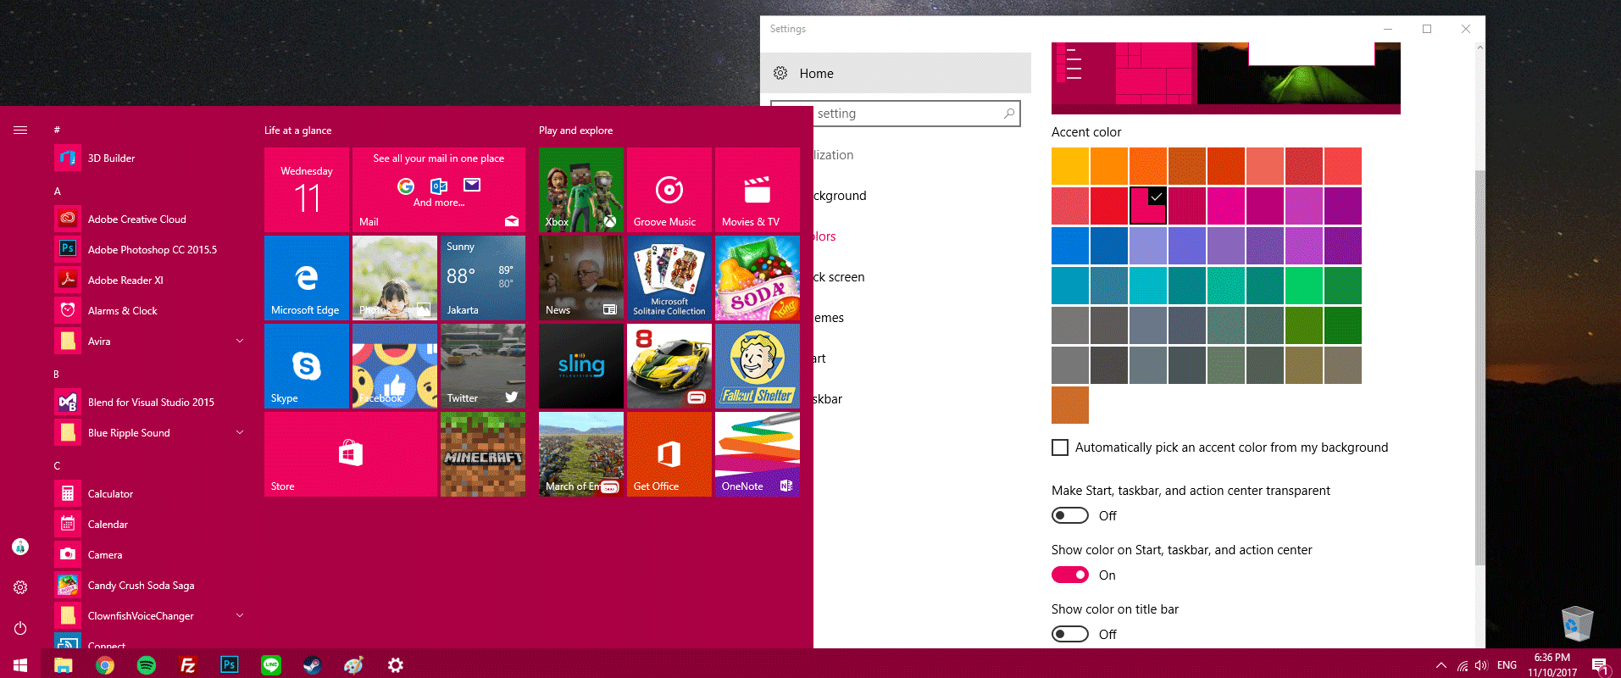This screenshot has width=1621, height=678.
Task: Open Steam from the taskbar
Action: [x=313, y=665]
